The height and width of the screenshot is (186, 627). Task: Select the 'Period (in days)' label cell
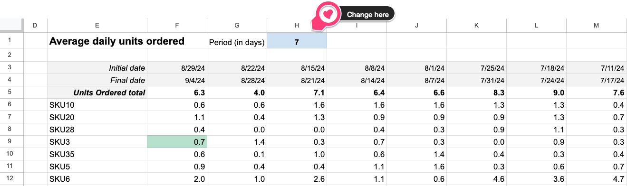(x=237, y=42)
